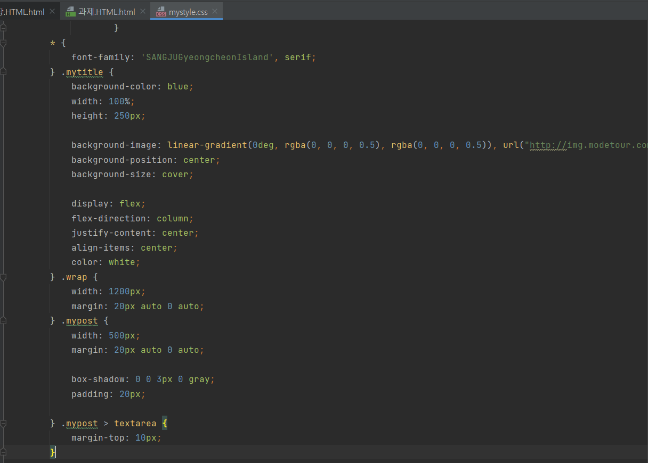
Task: Click the 'column' flex-direction value
Action: [173, 218]
